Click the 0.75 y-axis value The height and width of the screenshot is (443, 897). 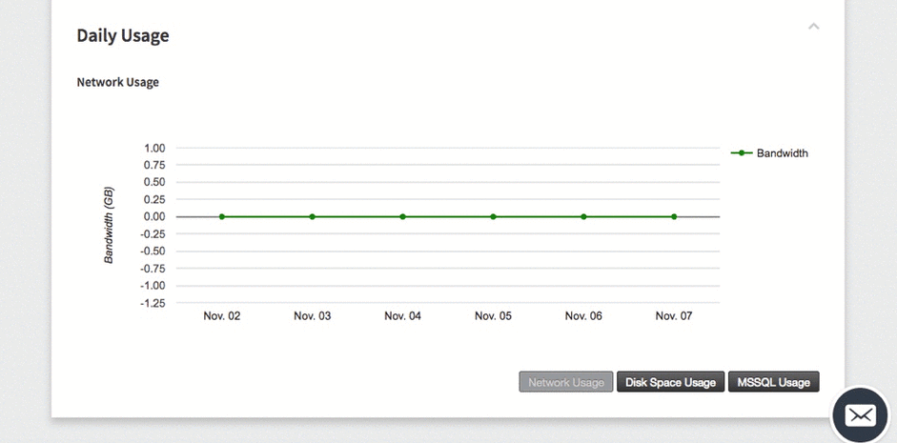pyautogui.click(x=154, y=165)
